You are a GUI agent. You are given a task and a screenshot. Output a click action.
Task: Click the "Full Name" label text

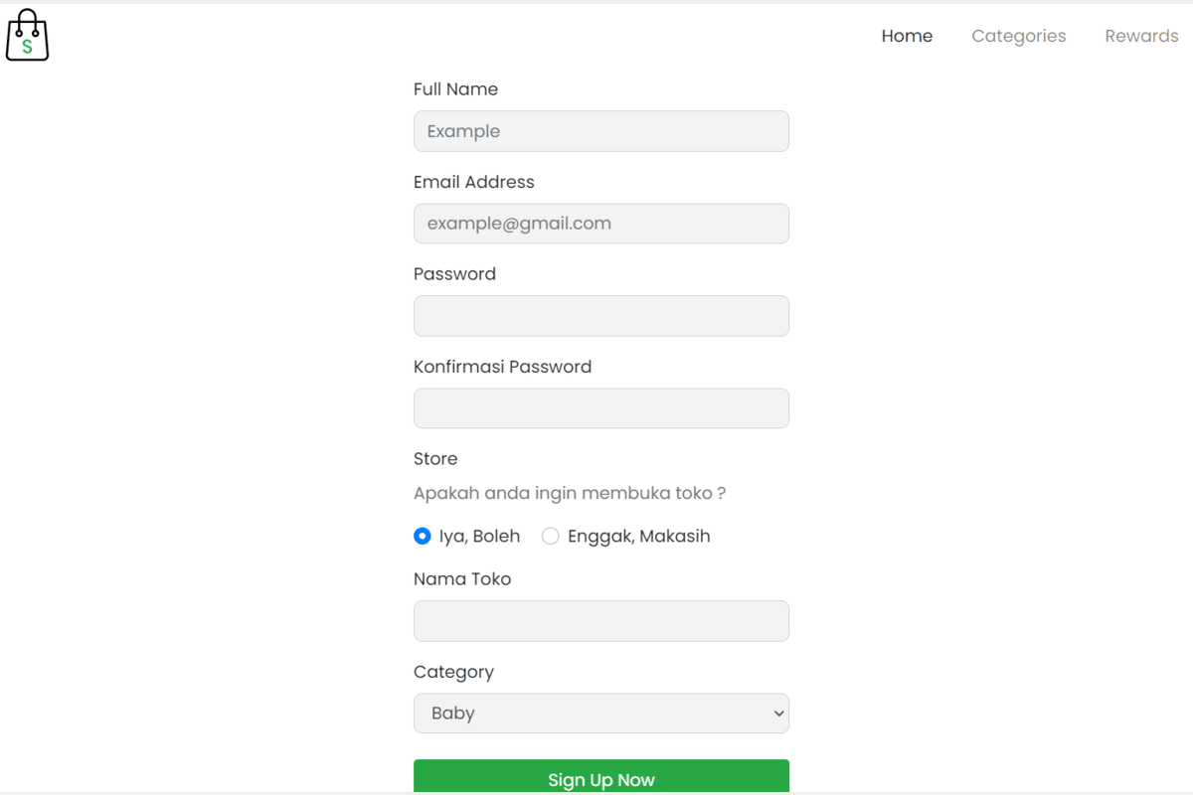coord(455,89)
